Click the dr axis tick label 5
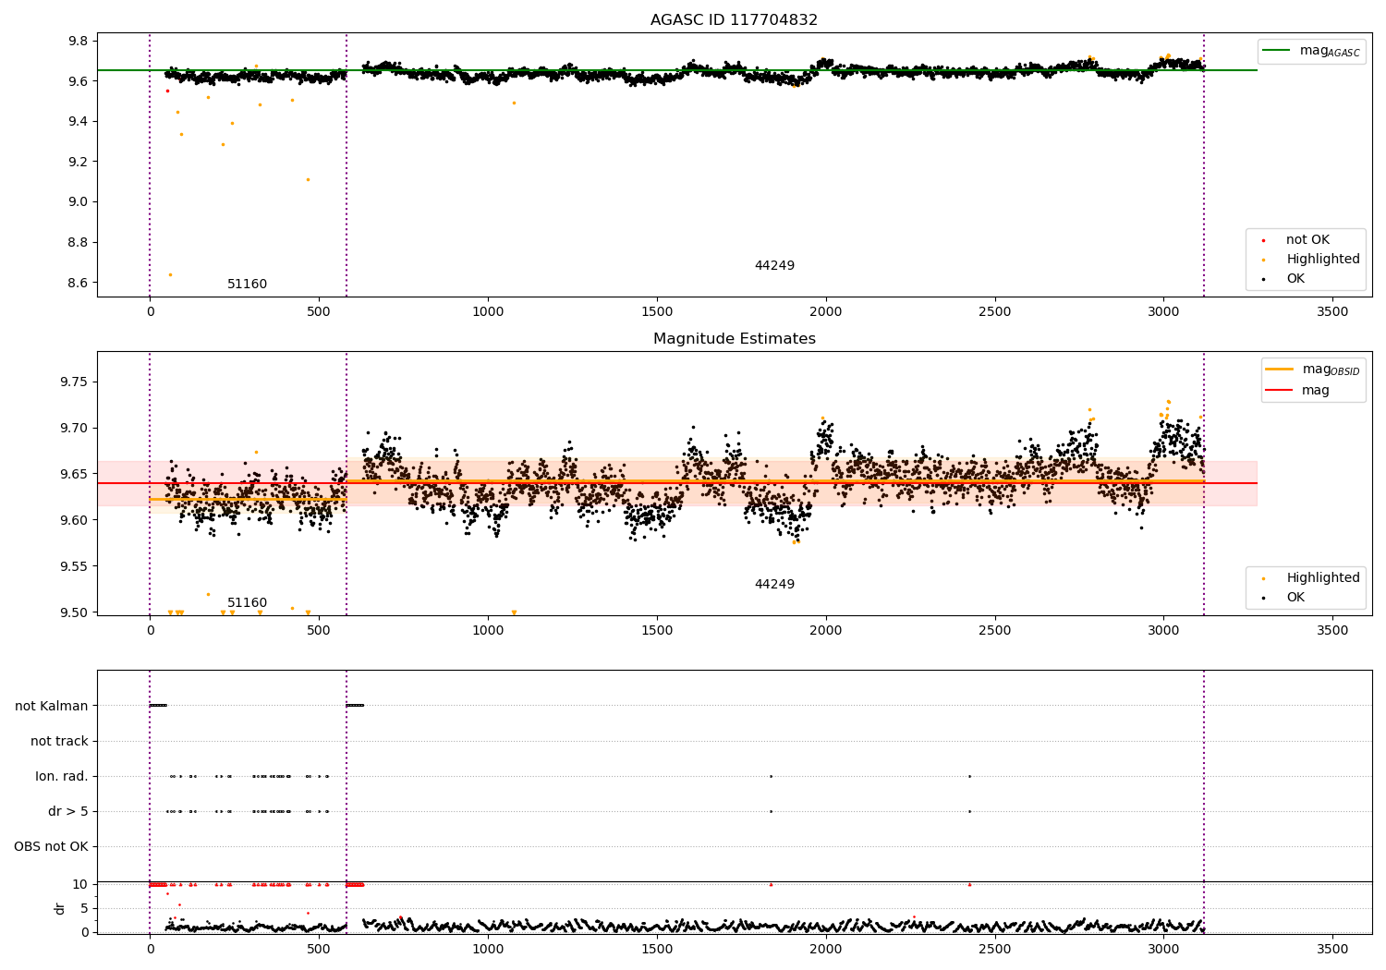This screenshot has height=970, width=1386. point(85,909)
